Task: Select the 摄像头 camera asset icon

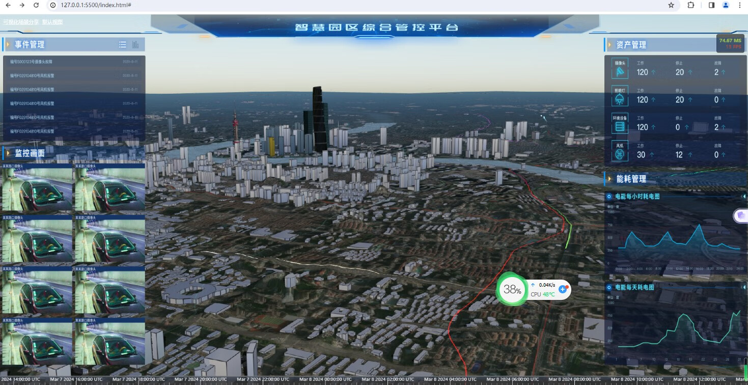Action: tap(620, 70)
